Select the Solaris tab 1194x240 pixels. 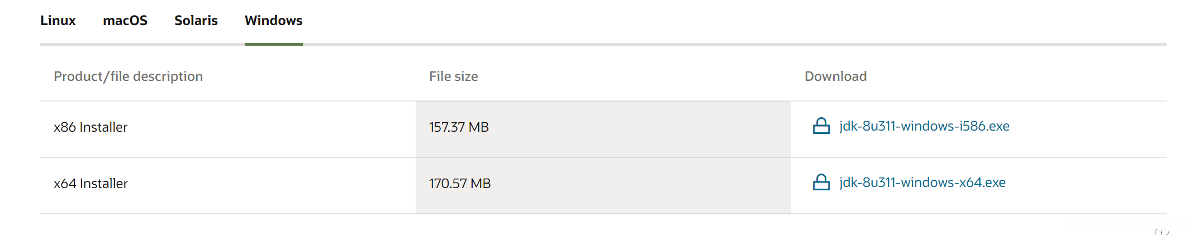click(196, 21)
